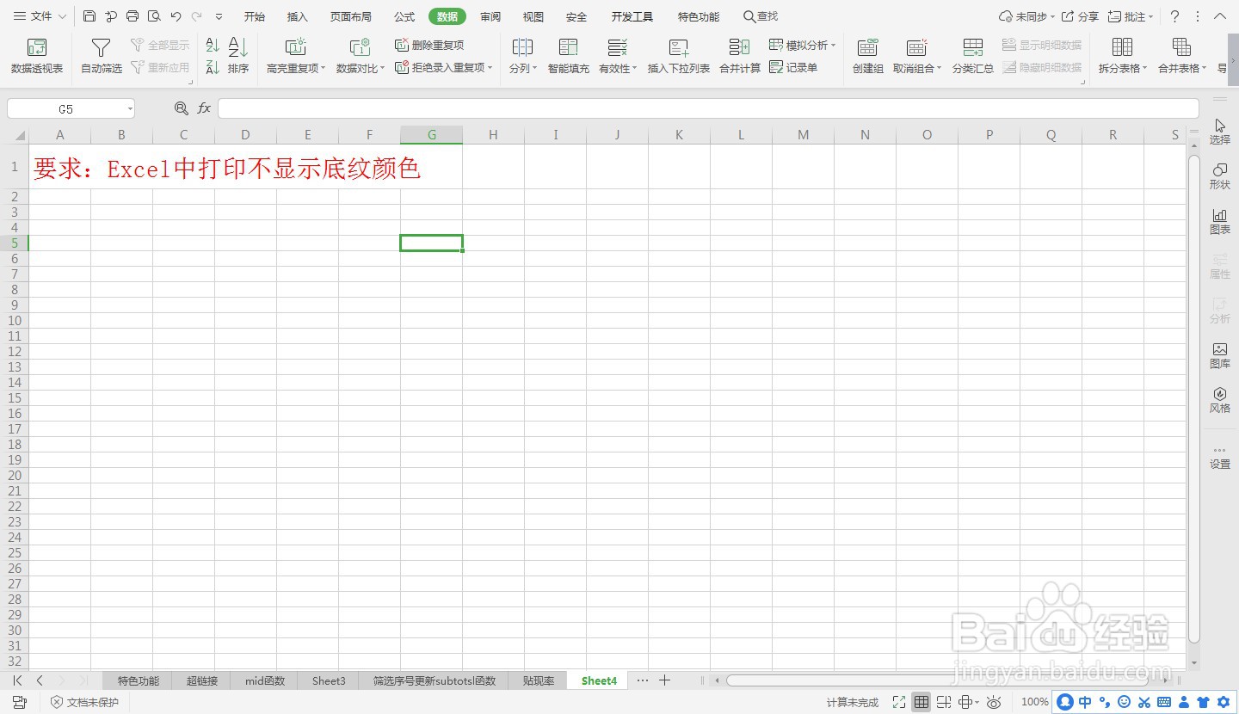This screenshot has width=1239, height=714.
Task: Open the File (文件) menu dropdown
Action: coord(40,16)
